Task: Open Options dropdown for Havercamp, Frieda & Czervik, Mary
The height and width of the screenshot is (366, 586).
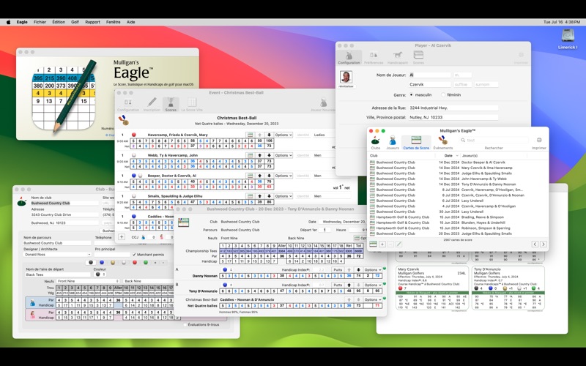Action: 283,135
